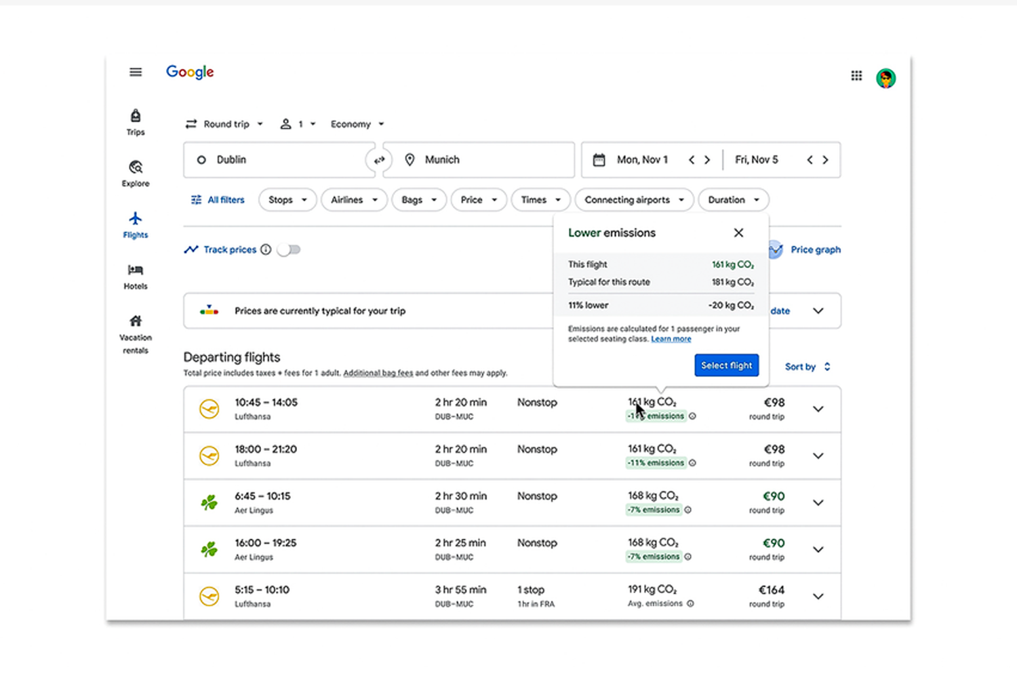The height and width of the screenshot is (678, 1017).
Task: Open the Round trip dropdown
Action: click(x=224, y=124)
